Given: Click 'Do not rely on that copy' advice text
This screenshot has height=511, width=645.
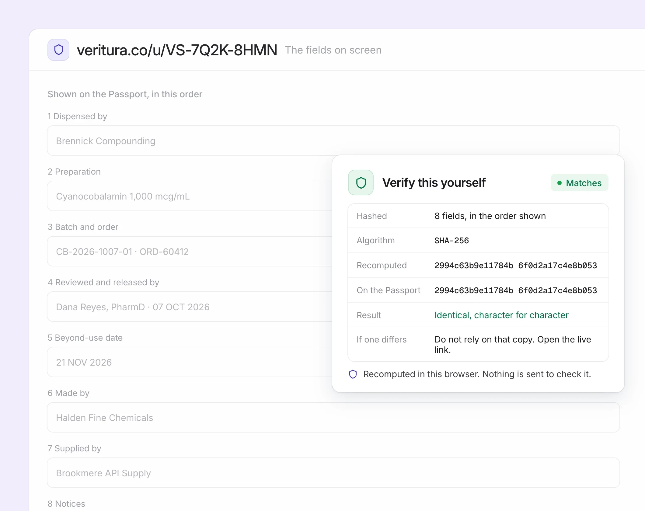Looking at the screenshot, I should pyautogui.click(x=513, y=345).
